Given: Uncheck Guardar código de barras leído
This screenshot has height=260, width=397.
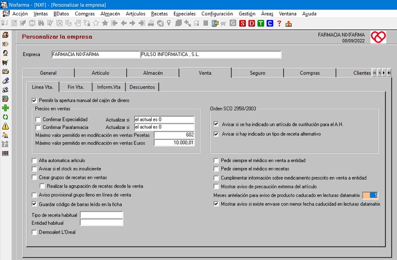Looking at the screenshot, I should [34, 204].
